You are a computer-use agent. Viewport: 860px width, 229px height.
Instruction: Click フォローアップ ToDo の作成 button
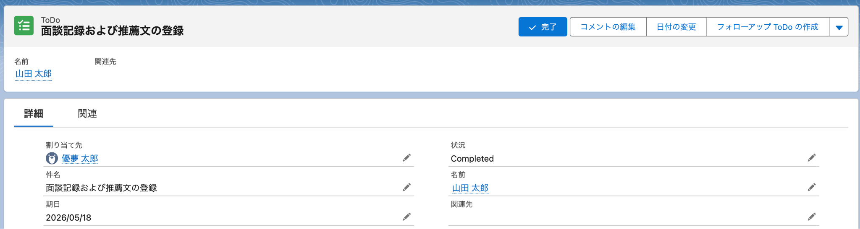tap(768, 27)
